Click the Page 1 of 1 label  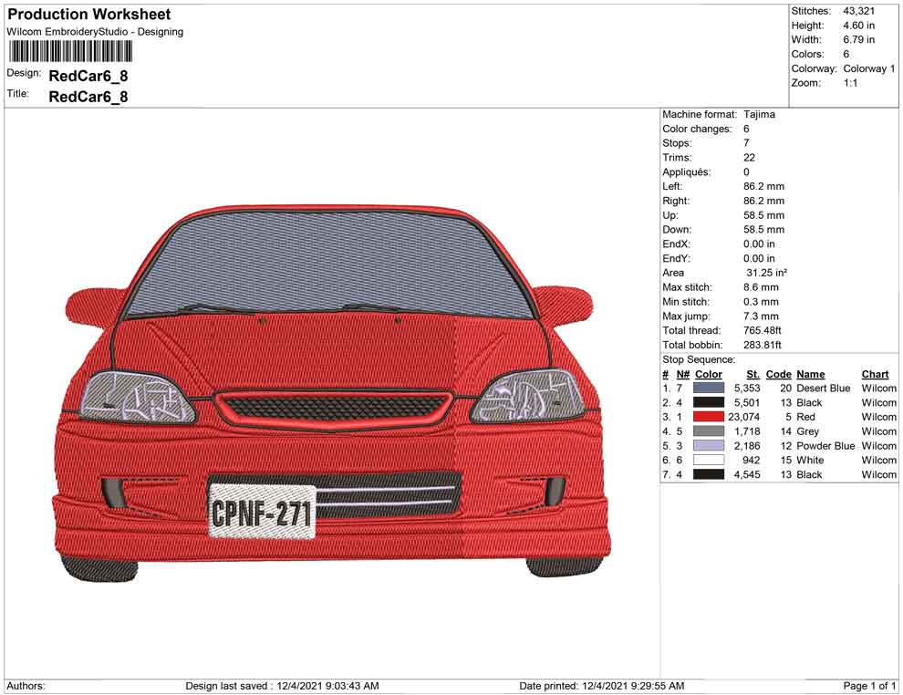tap(867, 686)
